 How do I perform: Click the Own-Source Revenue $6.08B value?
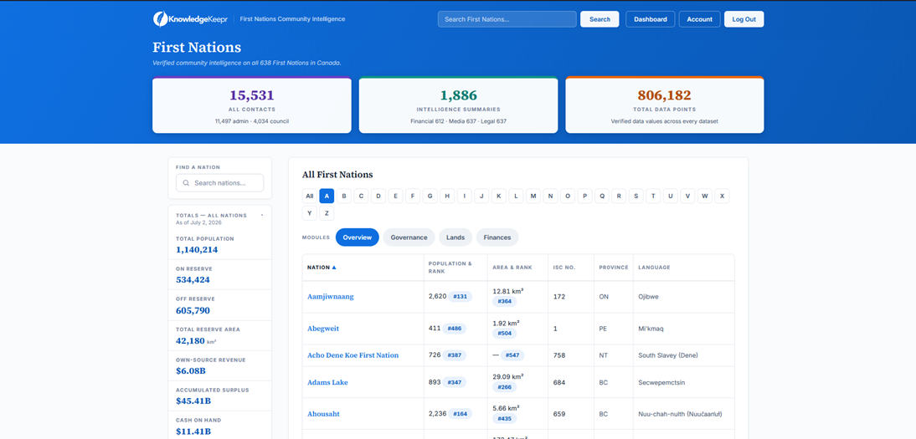pyautogui.click(x=190, y=371)
